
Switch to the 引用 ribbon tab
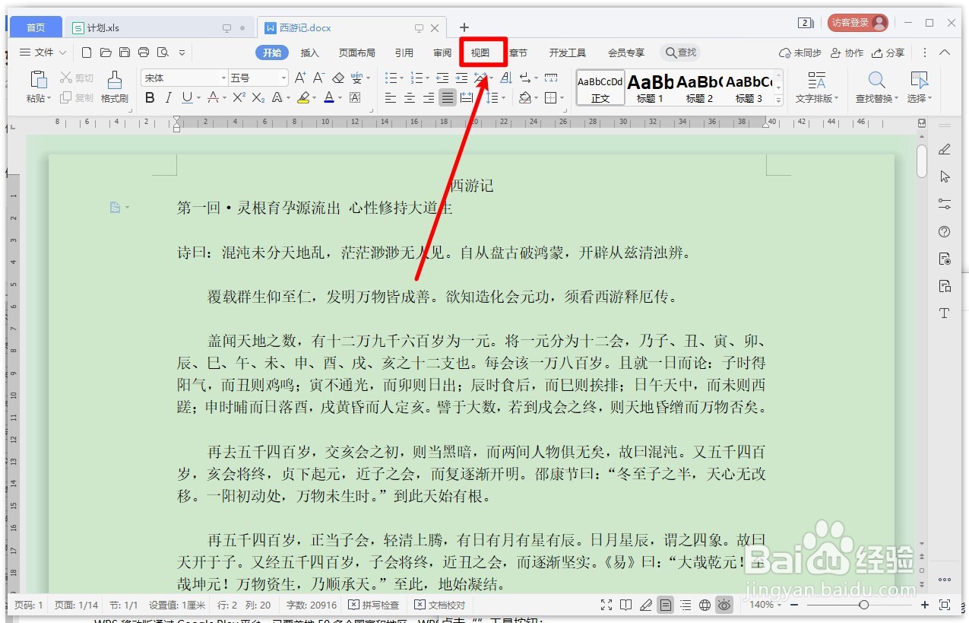[404, 52]
